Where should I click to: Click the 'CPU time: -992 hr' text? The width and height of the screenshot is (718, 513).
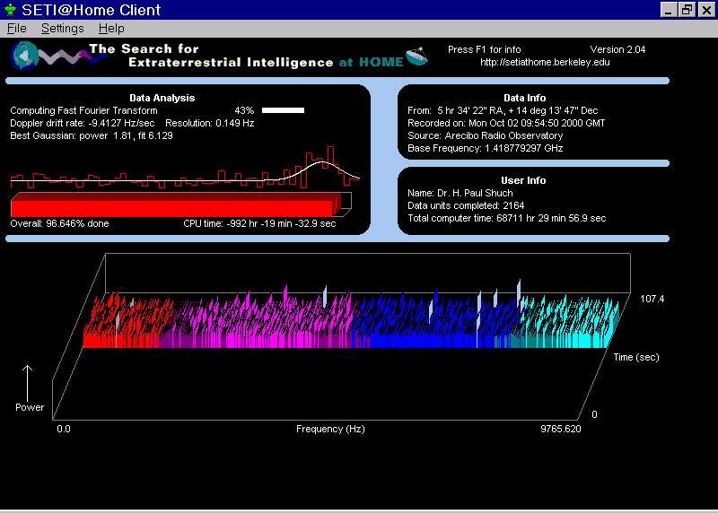pos(259,224)
